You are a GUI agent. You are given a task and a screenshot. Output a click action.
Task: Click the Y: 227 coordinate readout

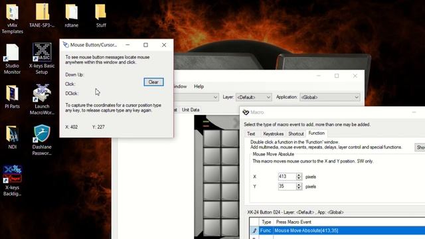click(98, 127)
